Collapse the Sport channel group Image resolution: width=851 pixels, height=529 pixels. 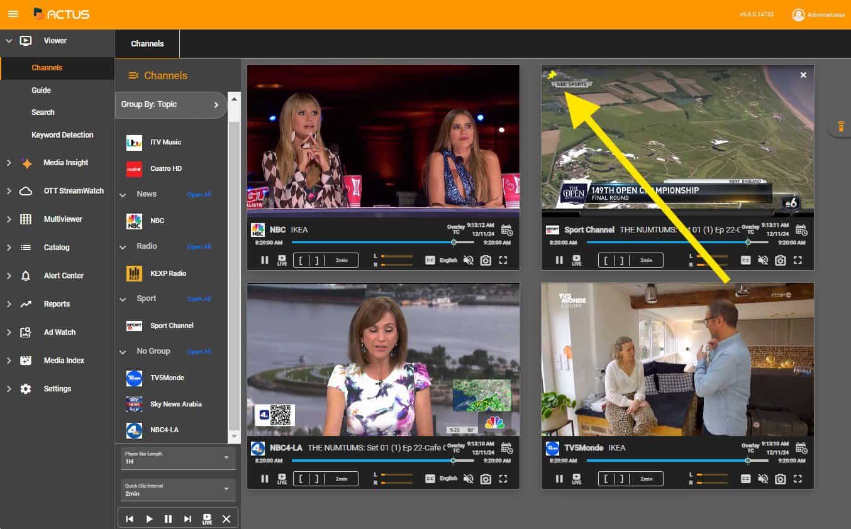pos(123,299)
